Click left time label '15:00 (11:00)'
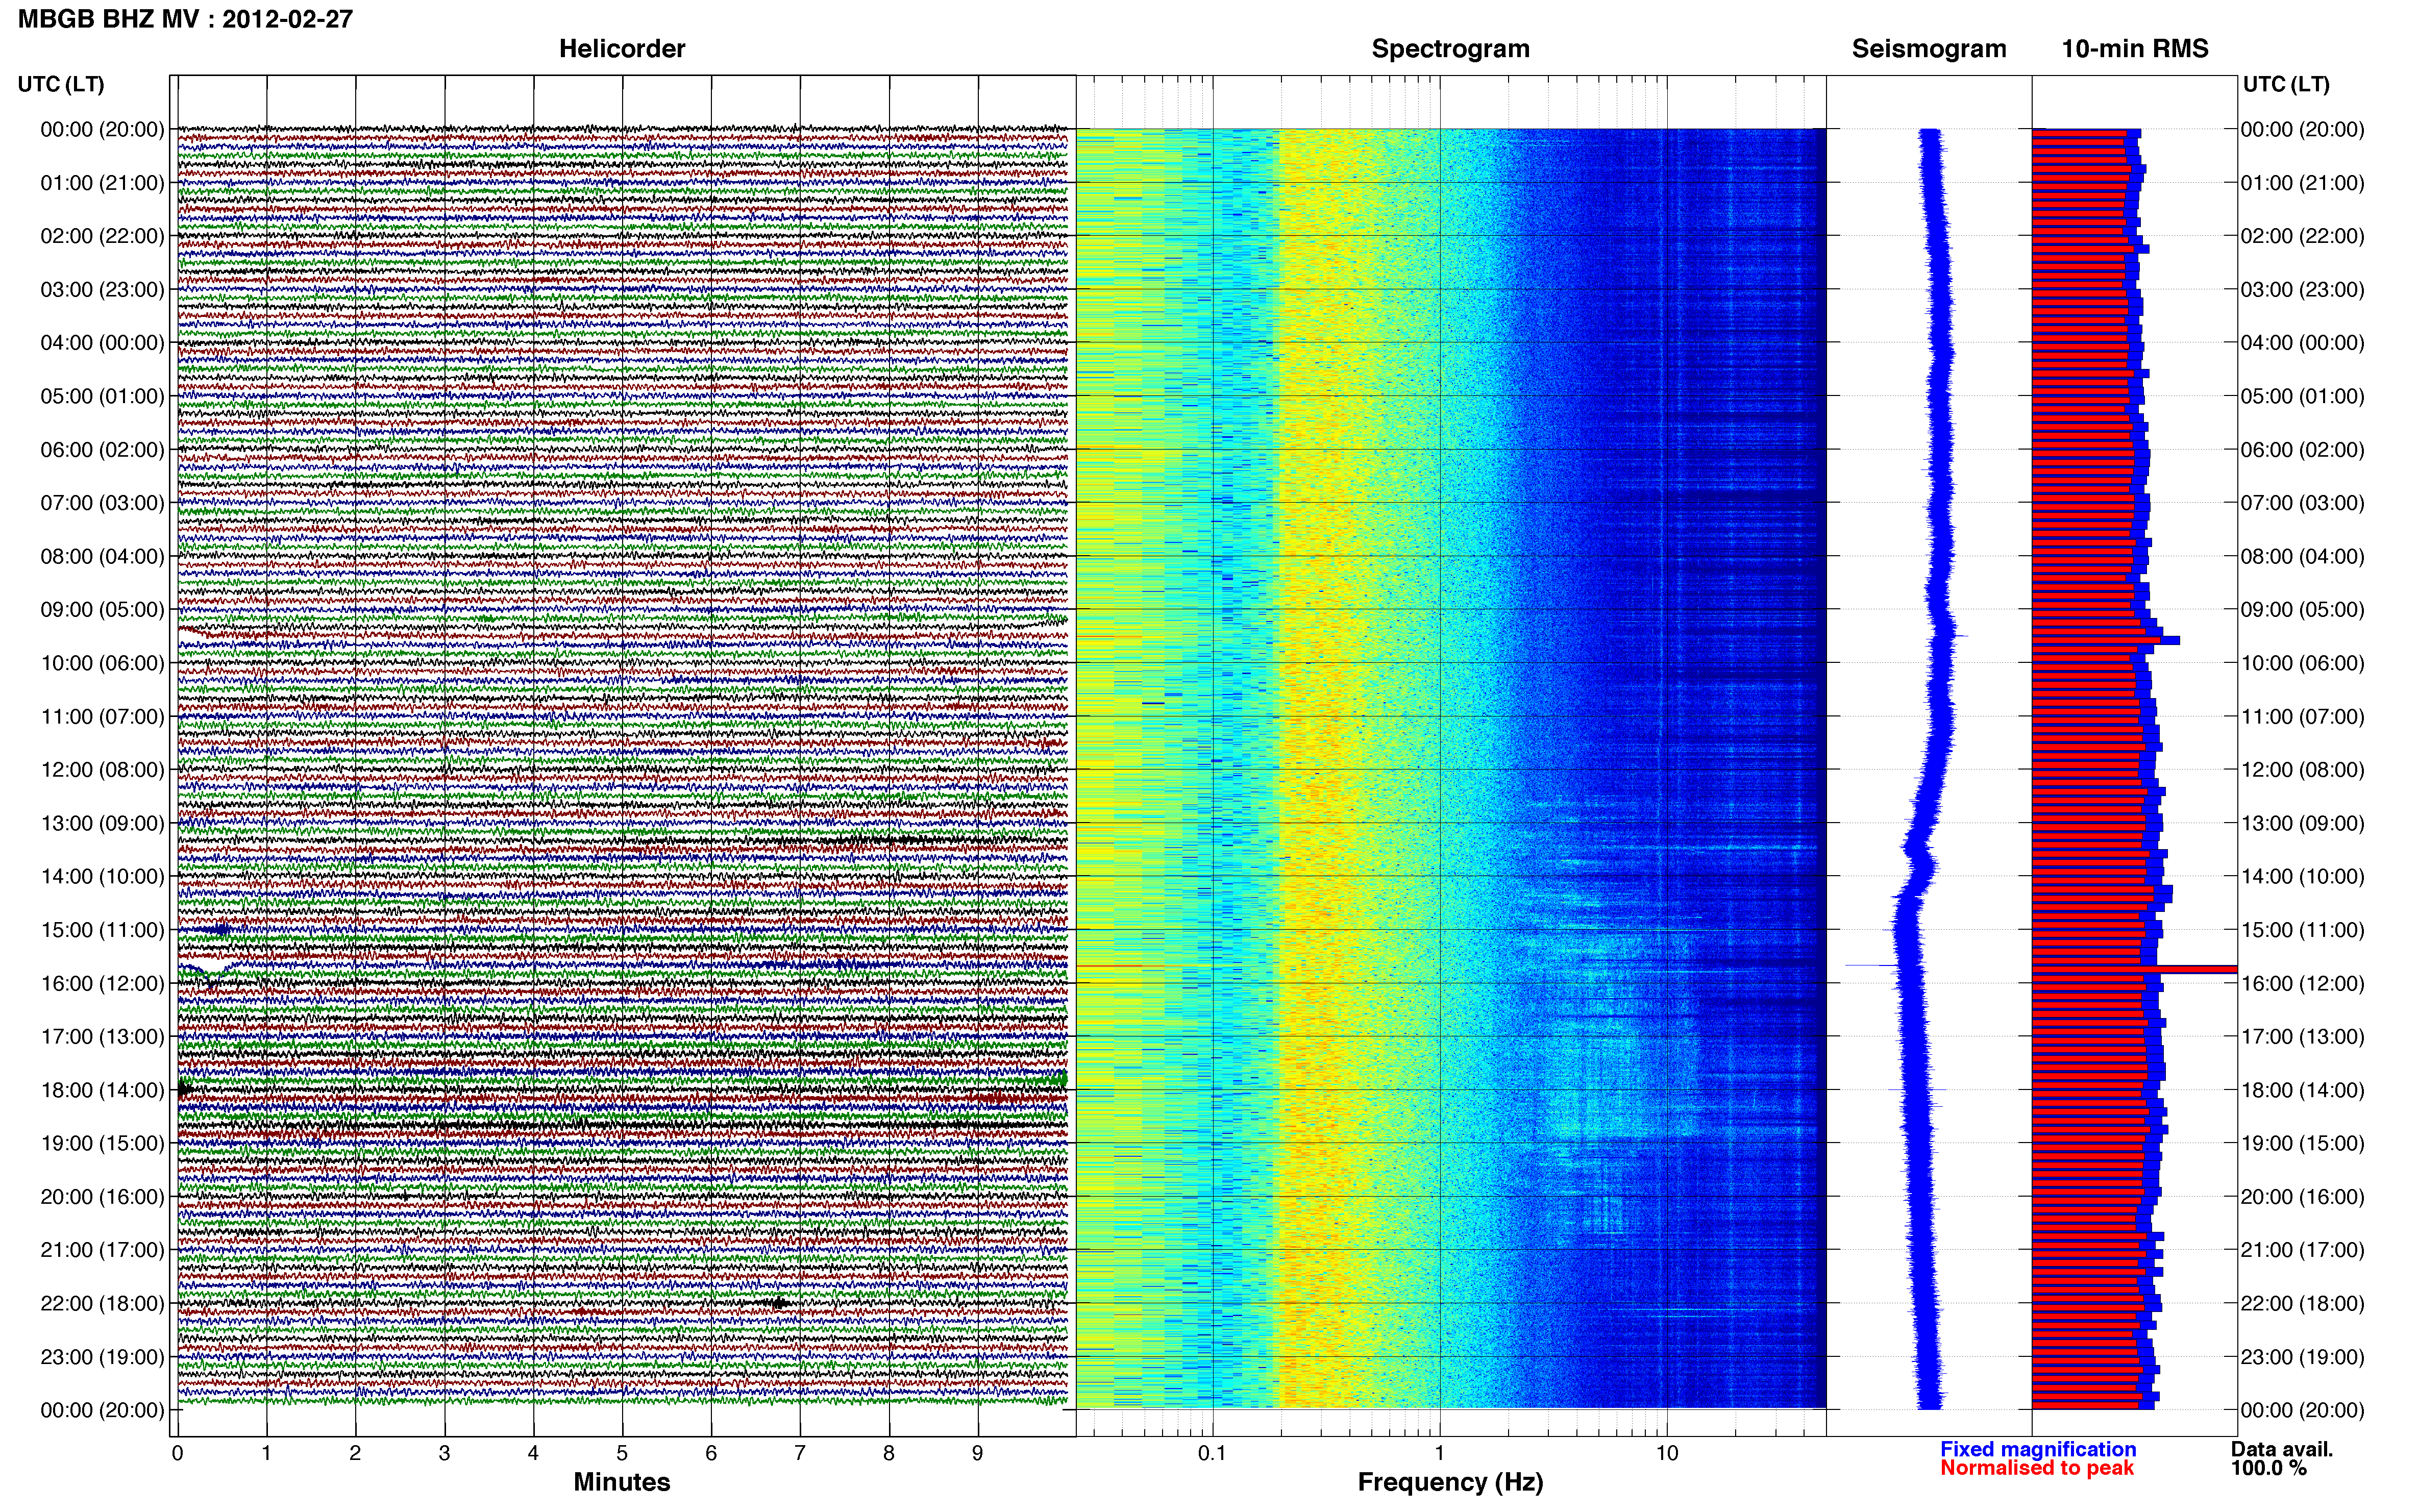The width and height of the screenshot is (2419, 1512). [102, 930]
